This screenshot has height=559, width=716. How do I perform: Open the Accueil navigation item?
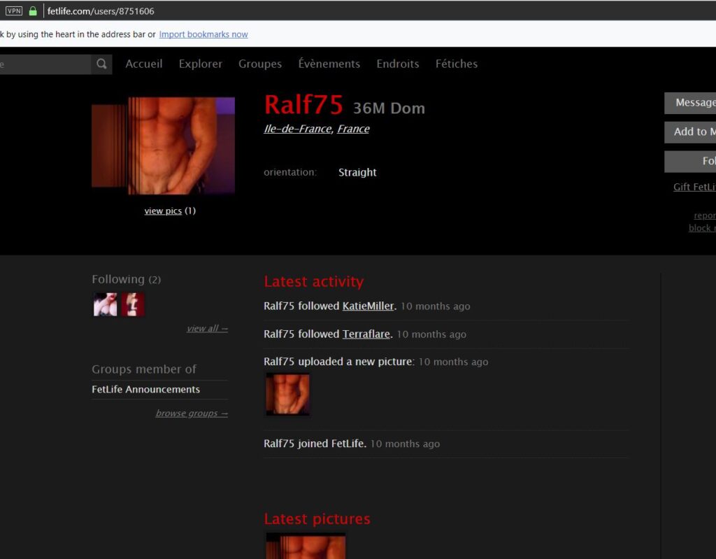coord(144,64)
